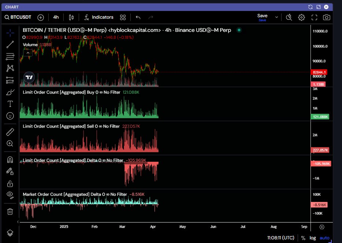Open the BTCUSDT symbol search

click(x=18, y=17)
